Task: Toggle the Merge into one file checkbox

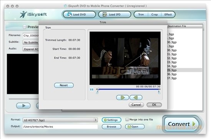Action: (127, 120)
